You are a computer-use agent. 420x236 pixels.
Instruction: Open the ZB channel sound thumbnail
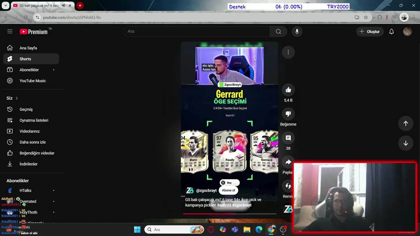coord(288,209)
